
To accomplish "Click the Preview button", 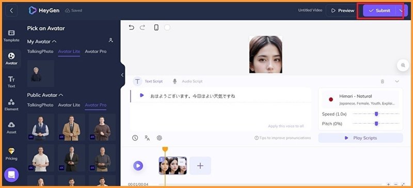I will coord(343,10).
